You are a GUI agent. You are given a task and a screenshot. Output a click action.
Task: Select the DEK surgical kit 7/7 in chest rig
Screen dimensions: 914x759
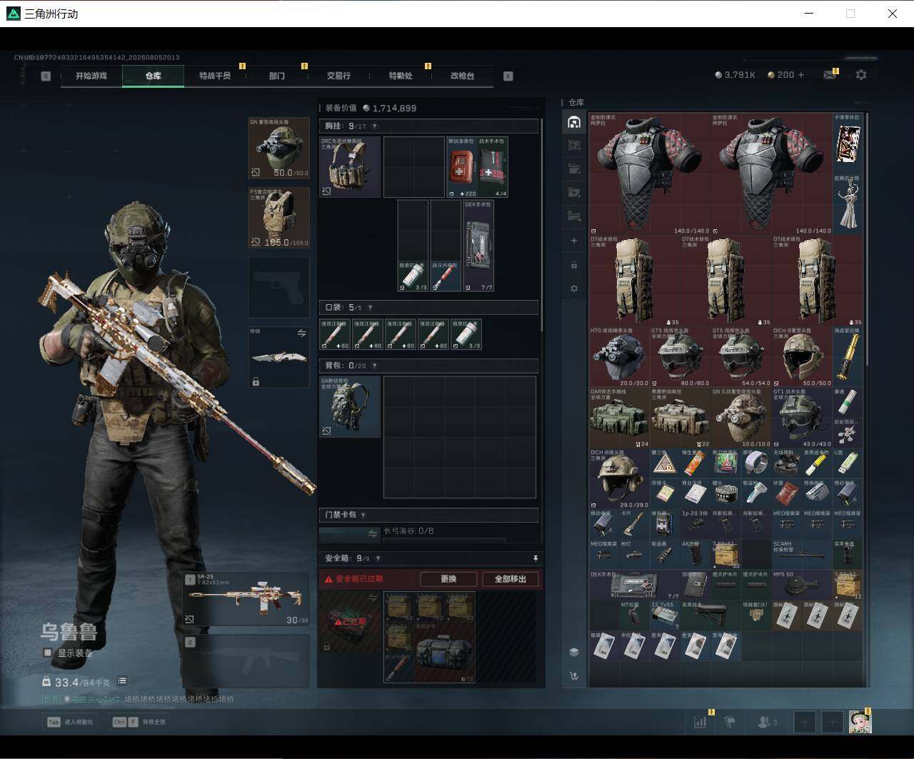tap(478, 246)
